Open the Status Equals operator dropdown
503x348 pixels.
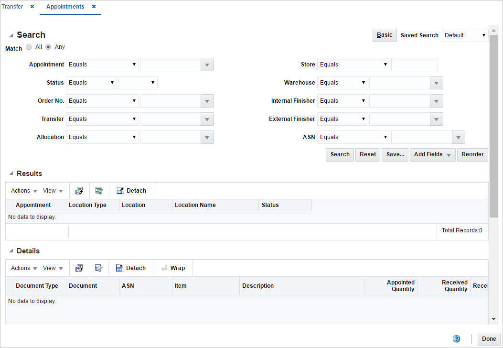point(91,82)
